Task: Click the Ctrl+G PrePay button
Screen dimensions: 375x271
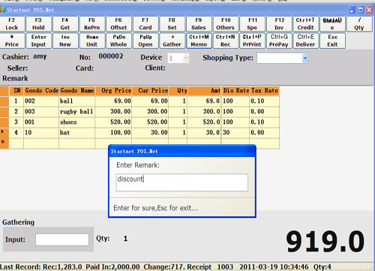Action: pos(279,41)
